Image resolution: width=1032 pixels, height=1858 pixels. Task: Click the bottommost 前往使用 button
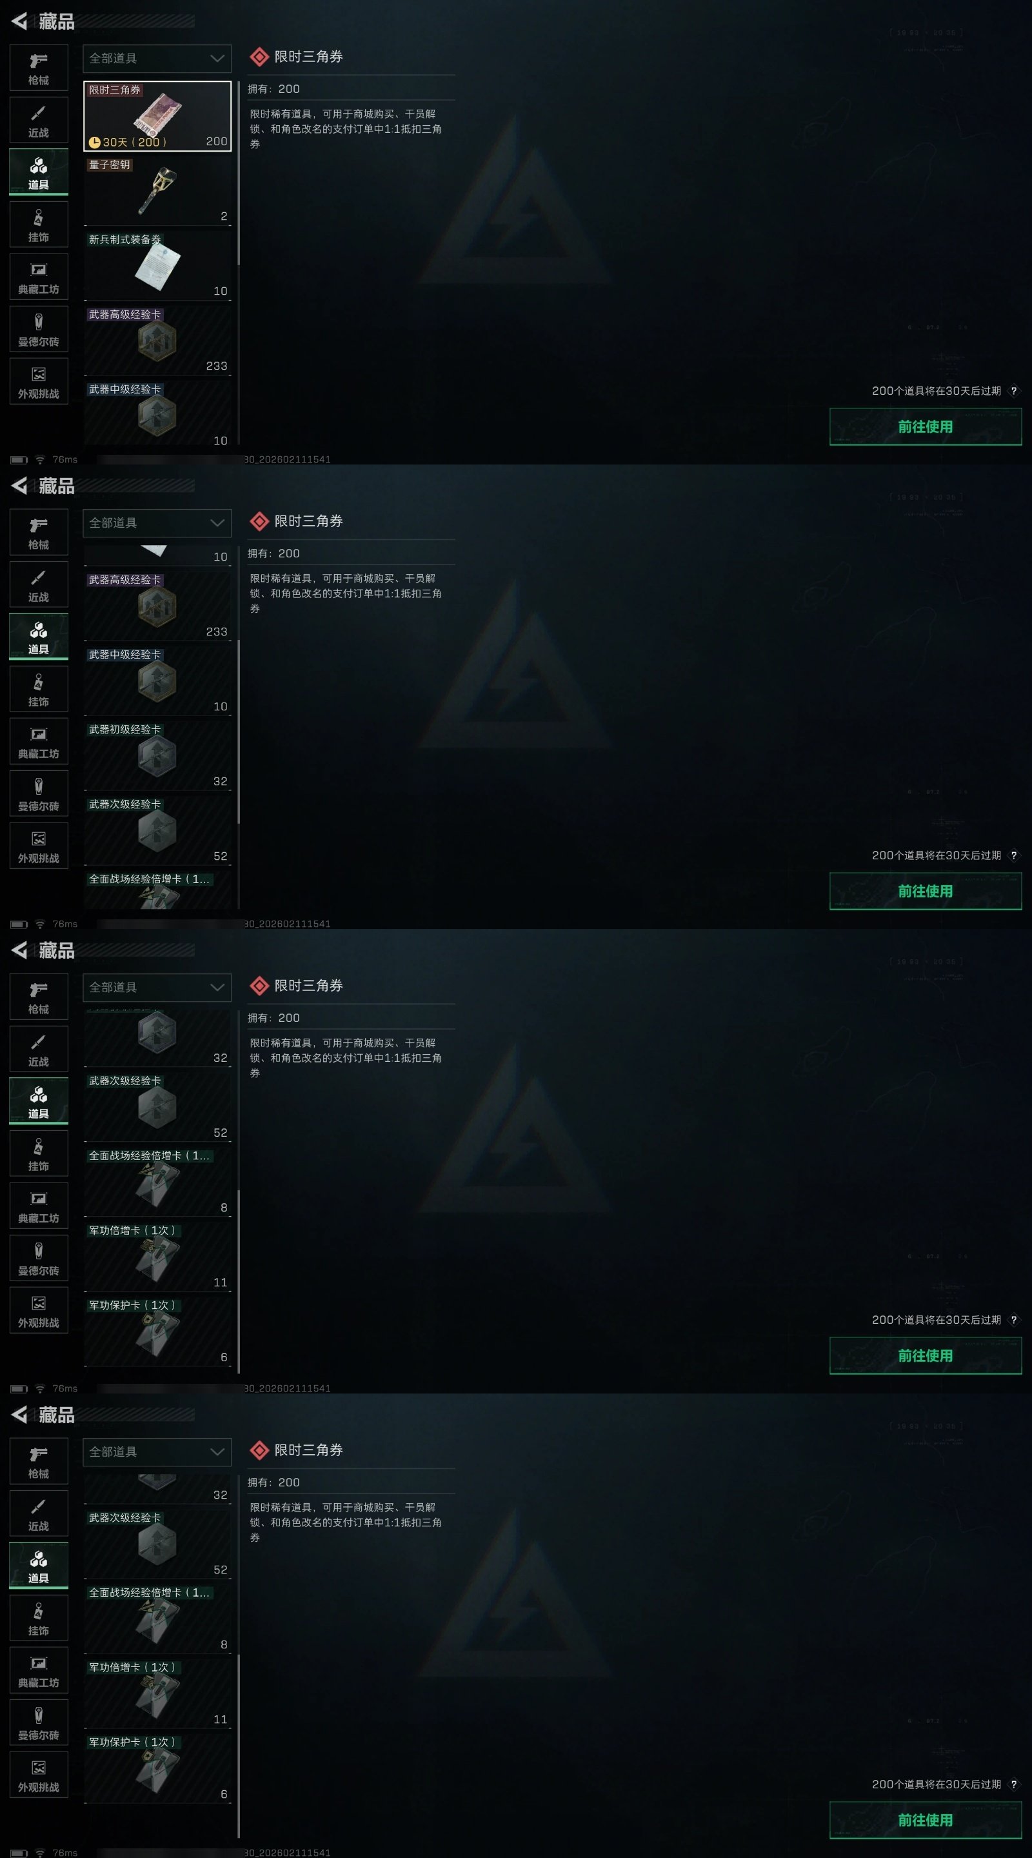click(x=926, y=1821)
